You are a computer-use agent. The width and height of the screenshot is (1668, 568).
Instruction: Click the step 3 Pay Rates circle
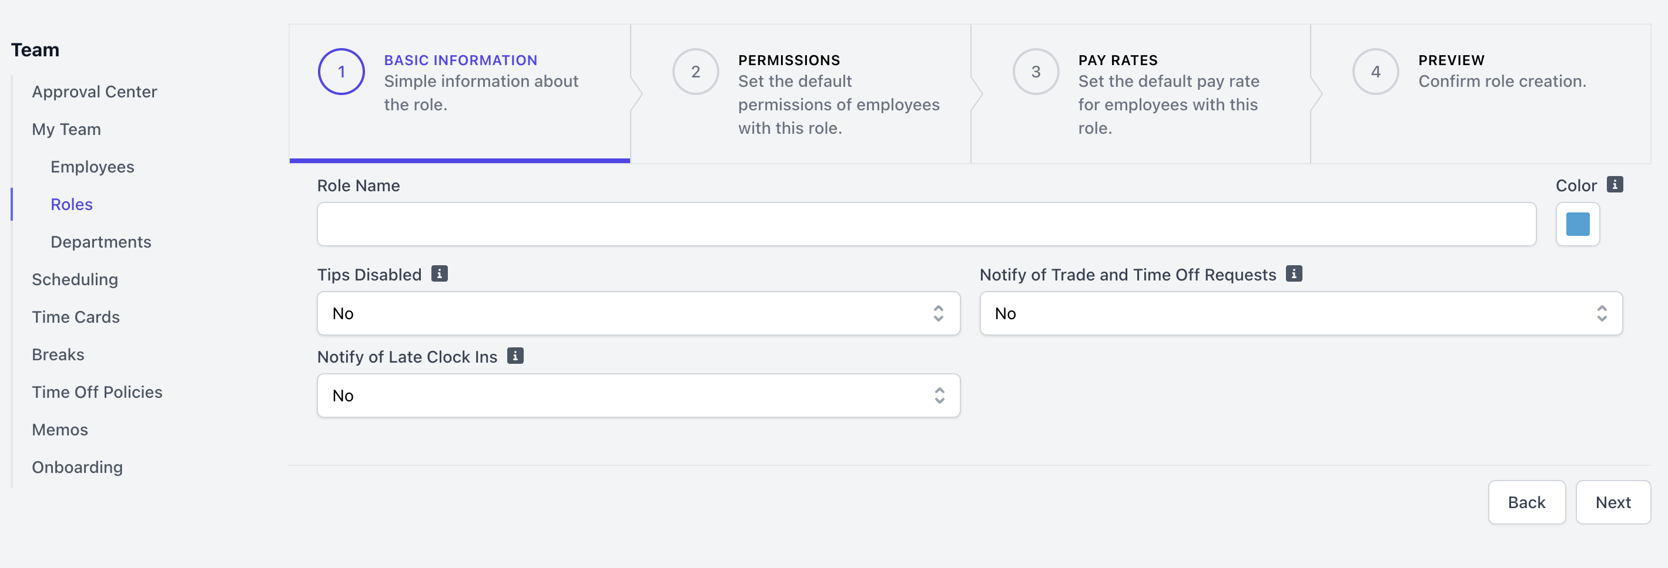click(1036, 72)
